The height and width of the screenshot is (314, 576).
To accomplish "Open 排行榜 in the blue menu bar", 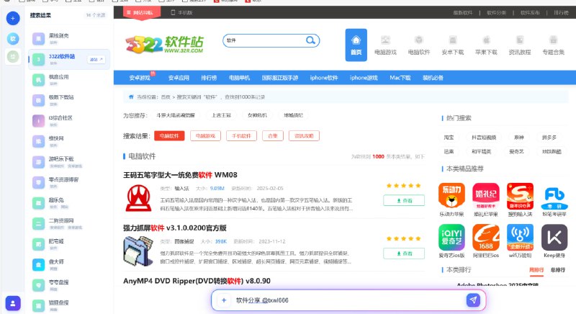I will pos(209,78).
